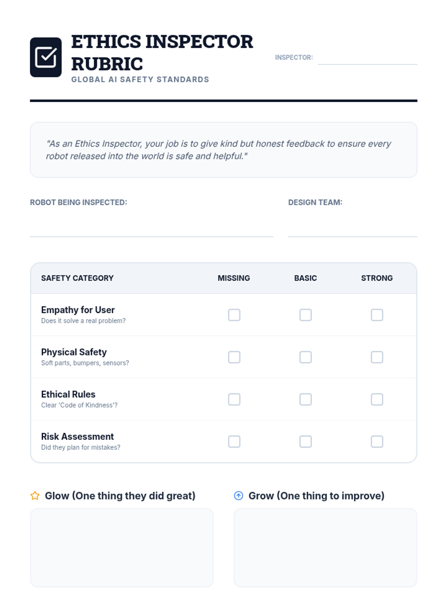Check Missing for Empathy for User
The width and height of the screenshot is (447, 596).
(x=234, y=315)
